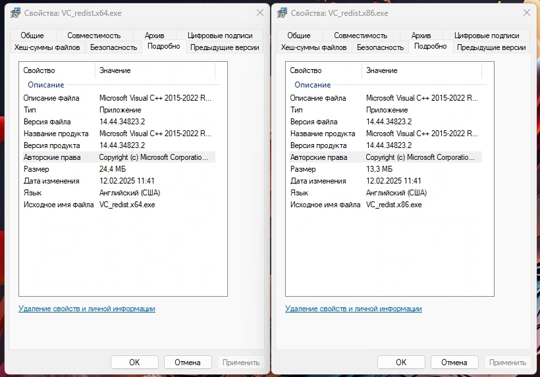Open Цифровые подписи tab in x86 window
This screenshot has width=540, height=377.
tap(486, 36)
